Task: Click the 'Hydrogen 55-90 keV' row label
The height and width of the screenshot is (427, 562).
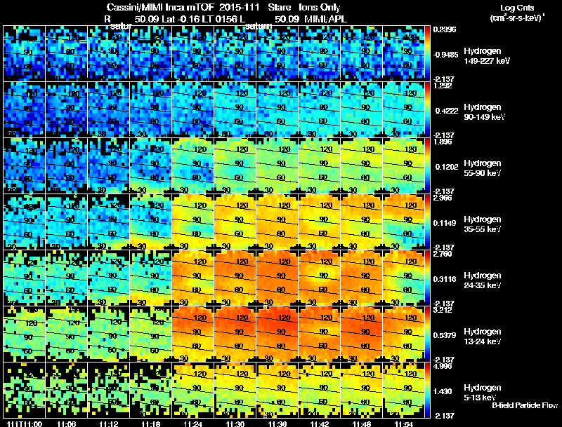Action: [x=483, y=168]
